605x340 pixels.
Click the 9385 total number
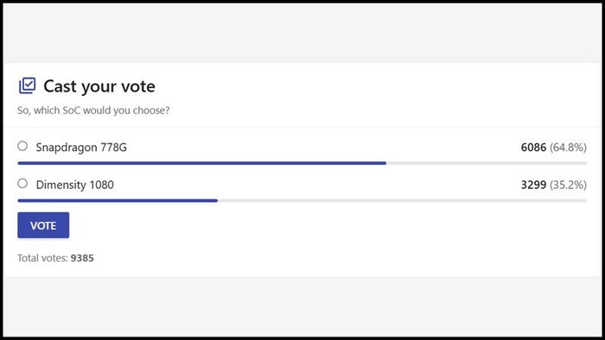point(82,258)
